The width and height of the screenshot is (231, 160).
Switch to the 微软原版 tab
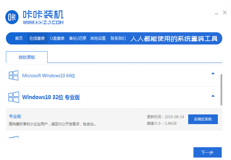(27, 57)
